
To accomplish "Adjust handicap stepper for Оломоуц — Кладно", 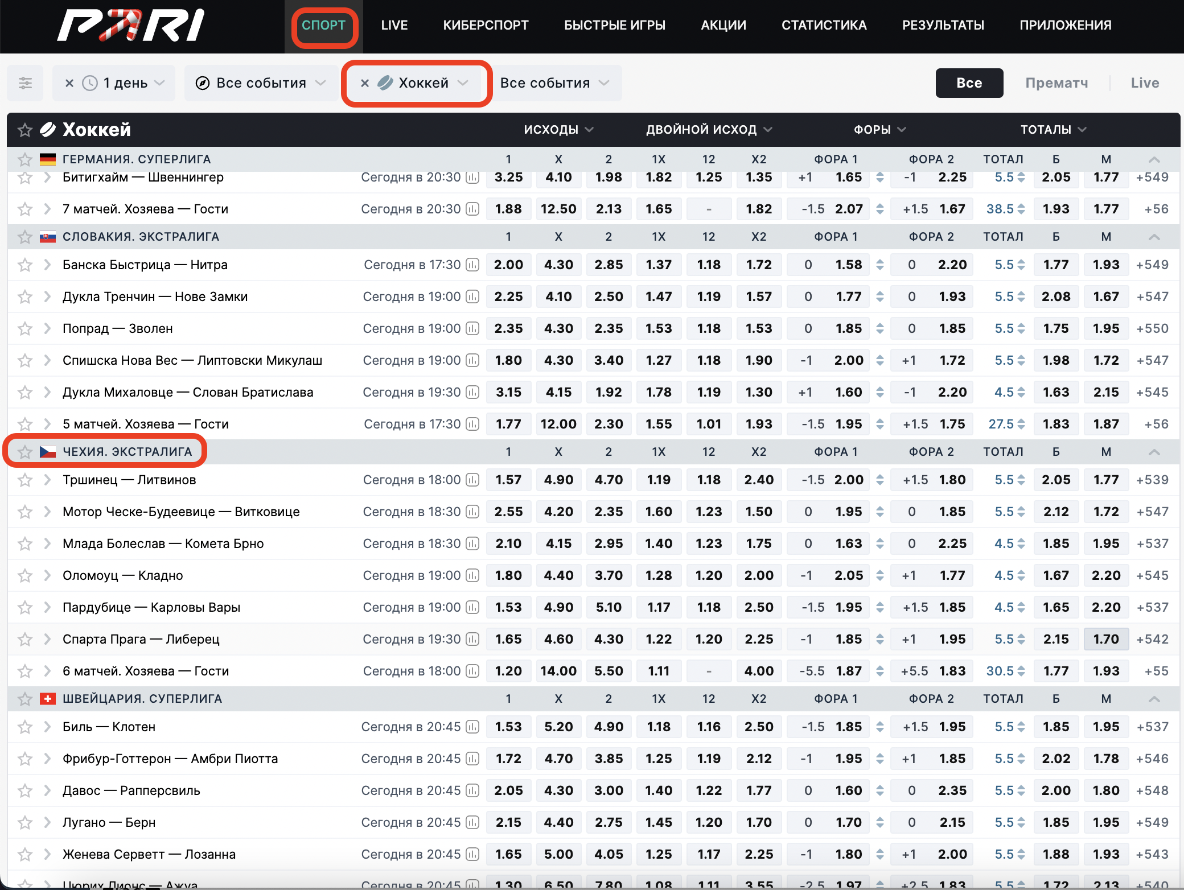I will (880, 575).
